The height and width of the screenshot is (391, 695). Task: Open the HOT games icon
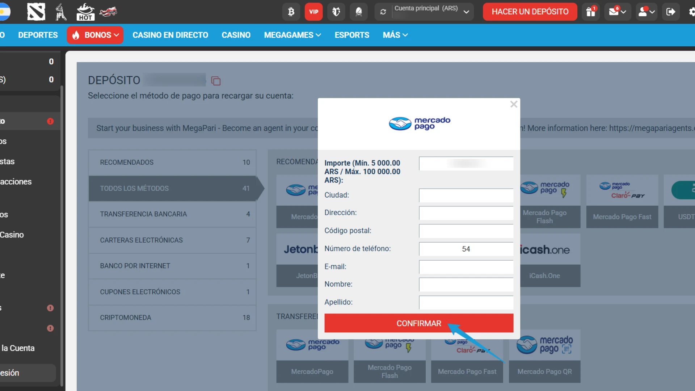[x=85, y=12]
